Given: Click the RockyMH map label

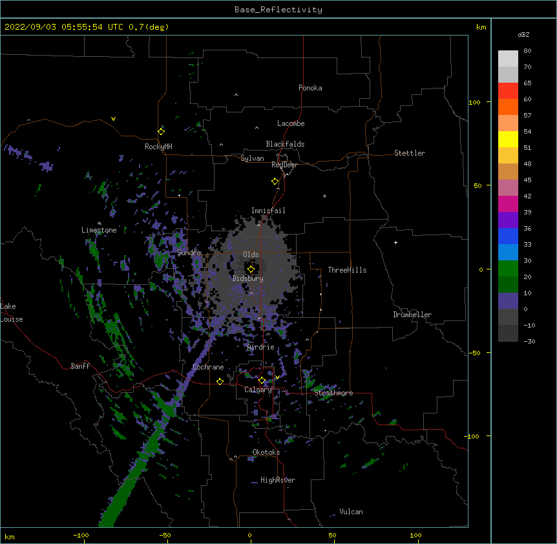Looking at the screenshot, I should pyautogui.click(x=158, y=147).
